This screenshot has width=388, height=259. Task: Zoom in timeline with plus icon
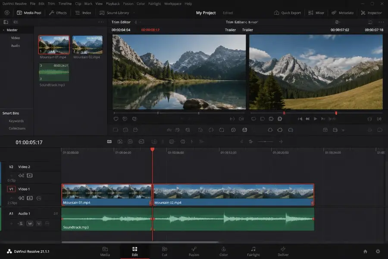281,142
